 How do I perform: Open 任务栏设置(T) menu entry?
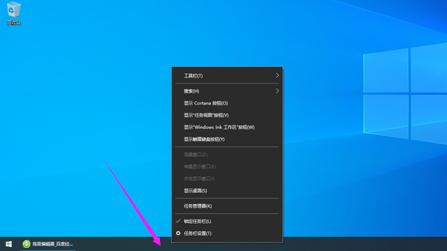(227, 233)
